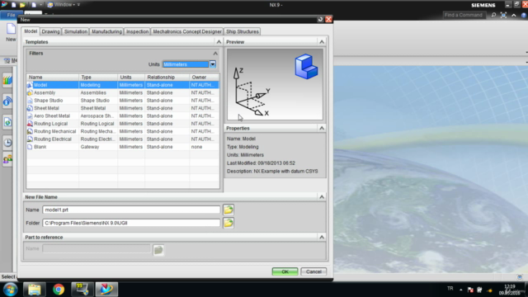Select the Routing Mechanical template icon

30,131
